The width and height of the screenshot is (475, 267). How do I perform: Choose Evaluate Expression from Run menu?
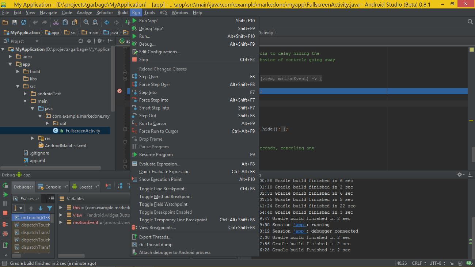click(x=194, y=164)
